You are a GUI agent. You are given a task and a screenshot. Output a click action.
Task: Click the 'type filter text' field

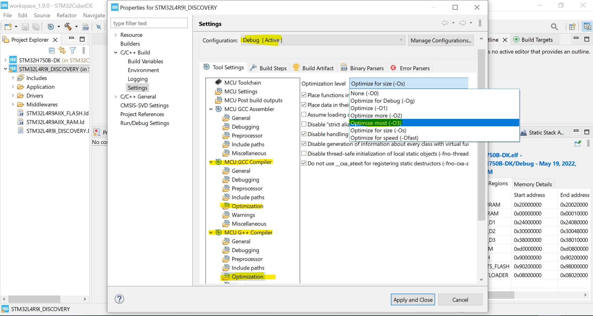click(149, 23)
